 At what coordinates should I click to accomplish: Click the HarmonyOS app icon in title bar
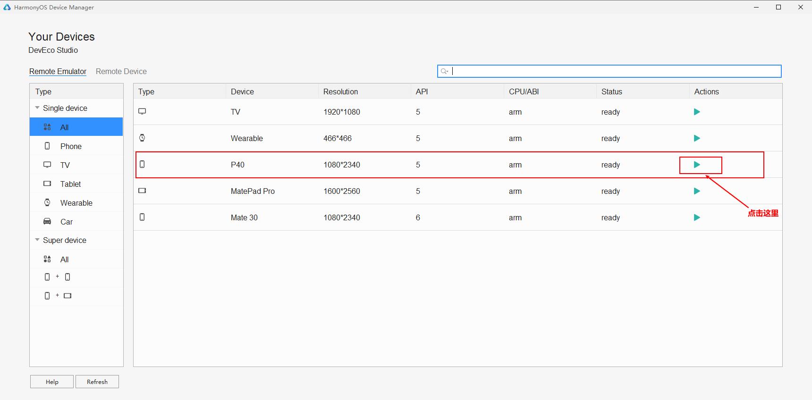pos(7,7)
